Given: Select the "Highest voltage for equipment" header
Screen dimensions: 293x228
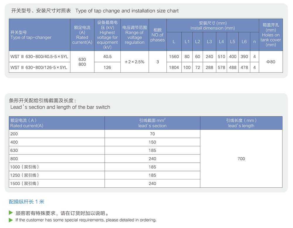Looking at the screenshot, I should pyautogui.click(x=107, y=35).
